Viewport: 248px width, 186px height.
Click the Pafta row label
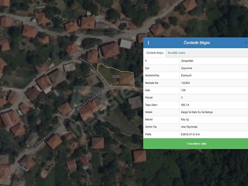pos(148,134)
